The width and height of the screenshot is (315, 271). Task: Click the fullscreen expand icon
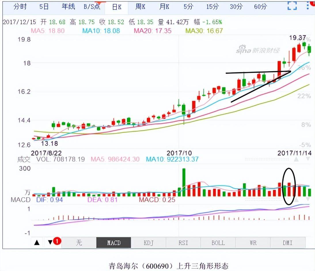[292, 5]
